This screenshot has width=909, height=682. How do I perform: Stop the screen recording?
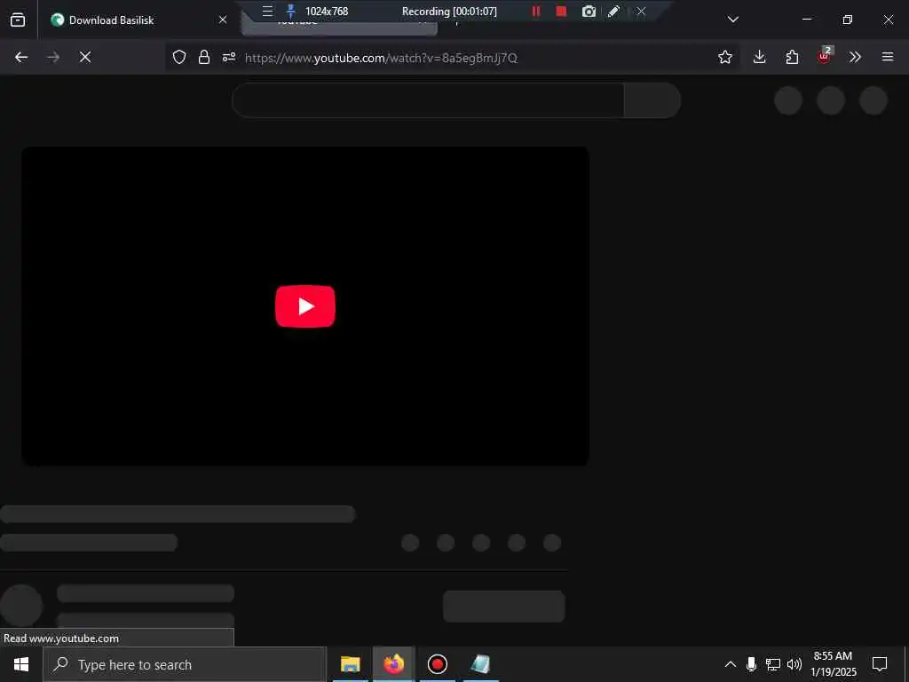561,11
